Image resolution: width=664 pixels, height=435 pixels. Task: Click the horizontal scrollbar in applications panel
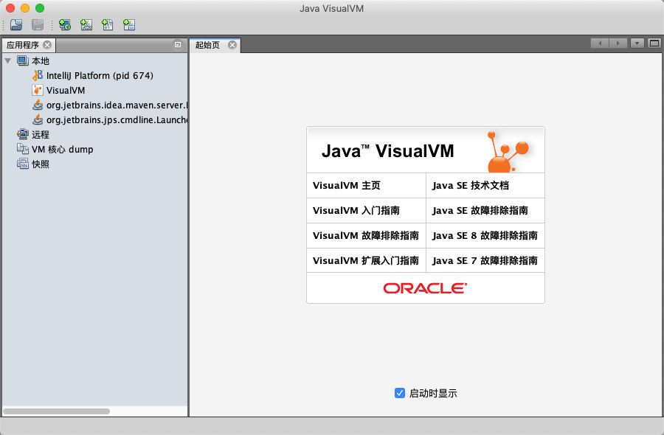click(56, 411)
